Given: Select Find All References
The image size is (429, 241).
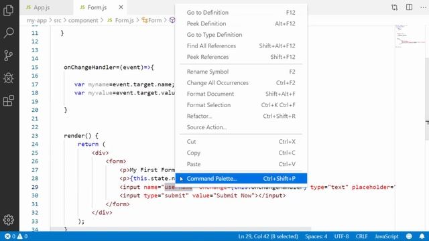Looking at the screenshot, I should tap(241, 46).
